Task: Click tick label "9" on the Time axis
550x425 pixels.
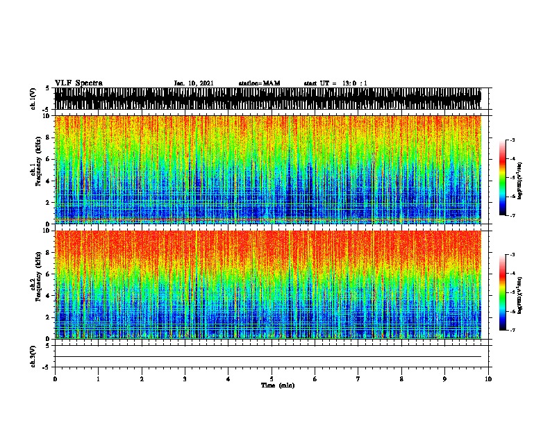Action: point(444,379)
